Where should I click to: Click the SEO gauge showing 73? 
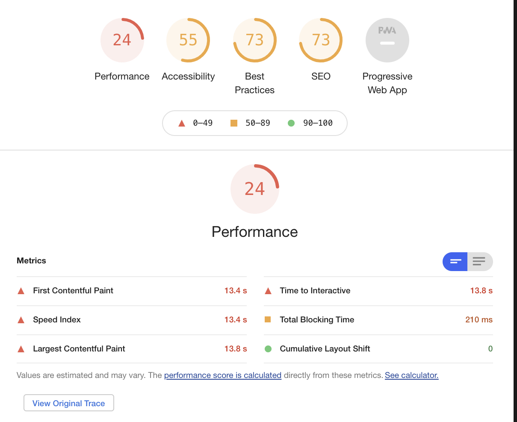[321, 40]
